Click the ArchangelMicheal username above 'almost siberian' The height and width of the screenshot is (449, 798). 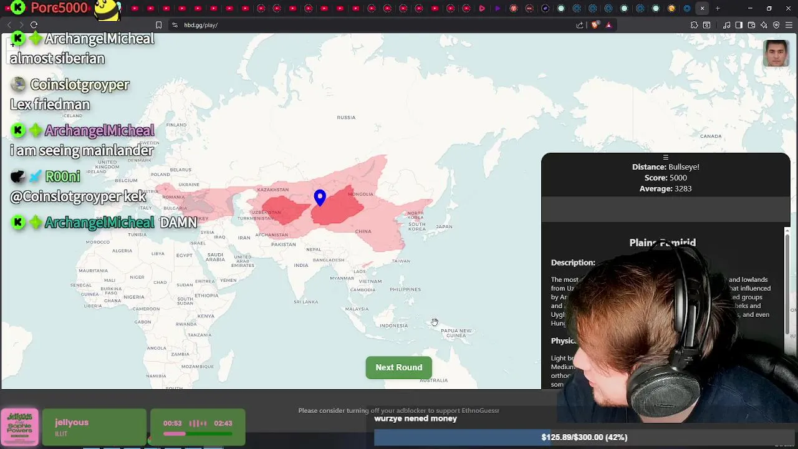[100, 39]
